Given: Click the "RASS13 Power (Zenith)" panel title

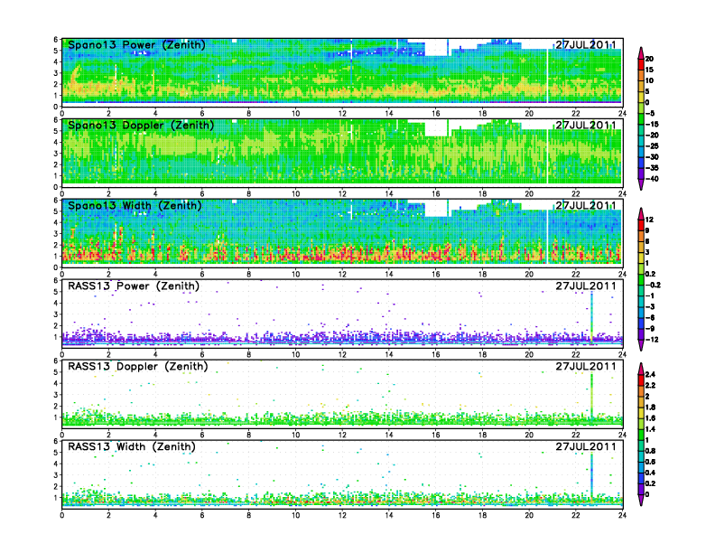Looking at the screenshot, I should pyautogui.click(x=134, y=286).
